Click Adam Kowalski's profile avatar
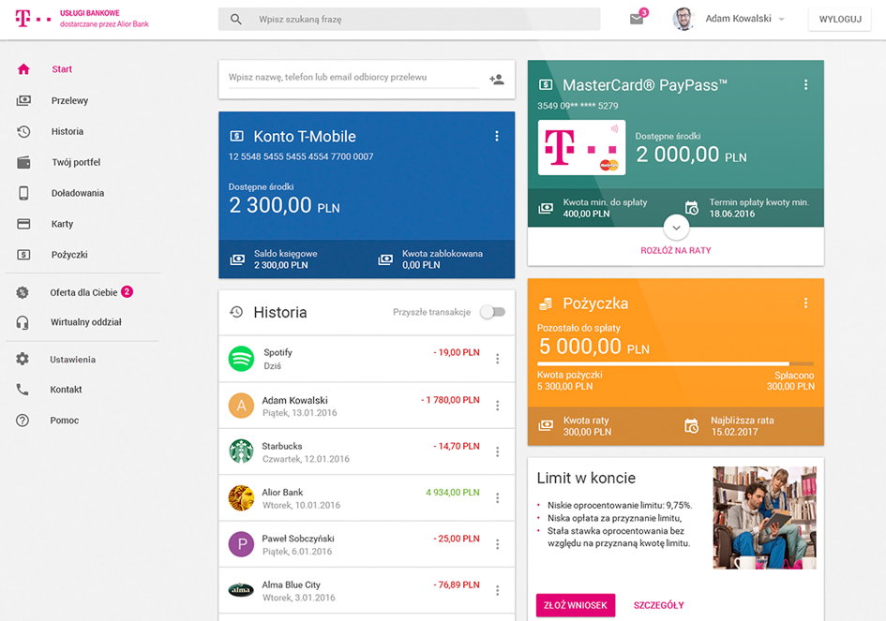Image resolution: width=886 pixels, height=621 pixels. (x=683, y=19)
